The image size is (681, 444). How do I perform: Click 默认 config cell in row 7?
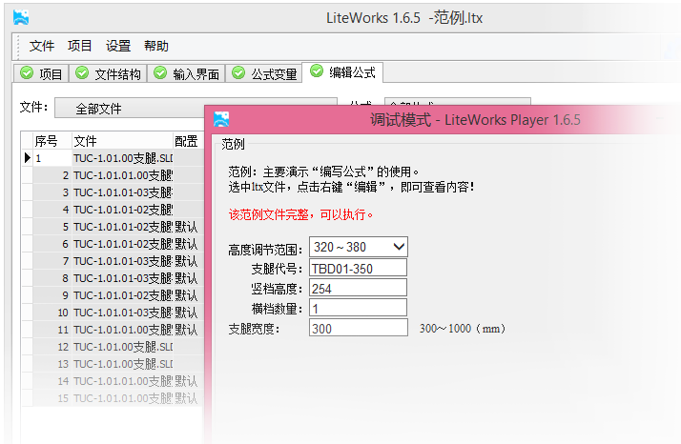click(189, 261)
